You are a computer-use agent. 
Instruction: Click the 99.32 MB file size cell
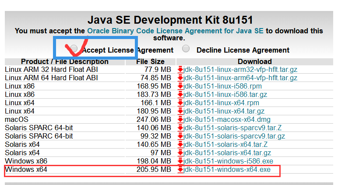coord(156,136)
